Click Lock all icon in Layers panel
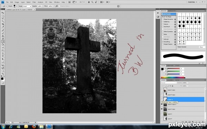 click(172, 86)
